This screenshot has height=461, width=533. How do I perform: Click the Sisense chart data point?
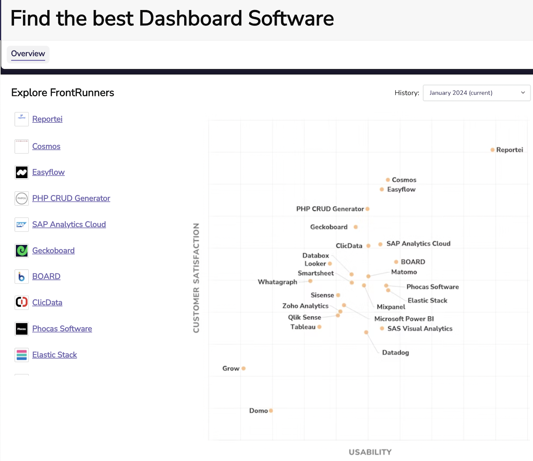tap(338, 295)
